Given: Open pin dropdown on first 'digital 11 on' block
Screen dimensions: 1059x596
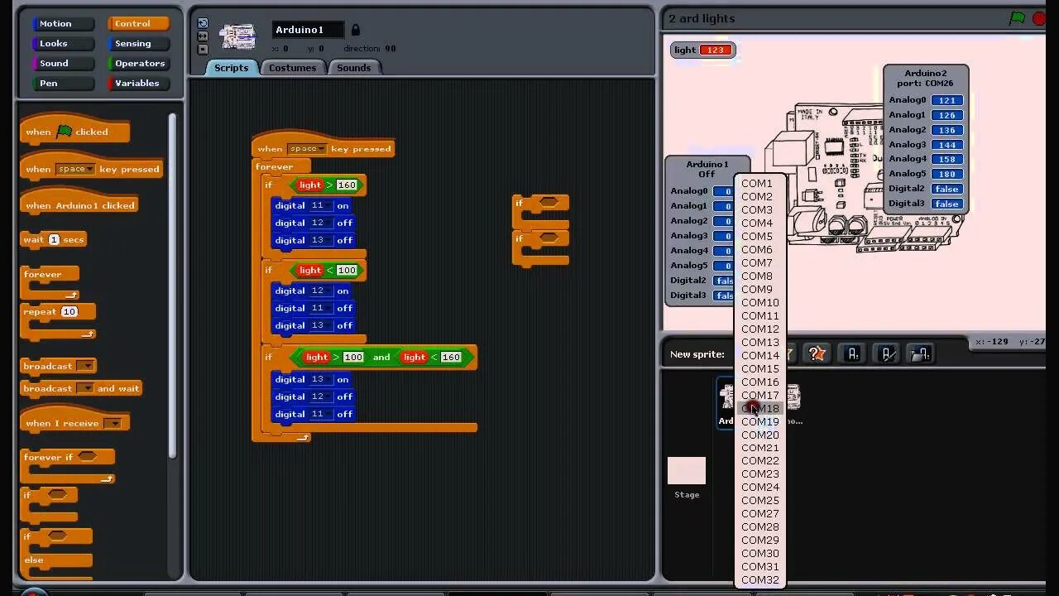Looking at the screenshot, I should tap(319, 205).
